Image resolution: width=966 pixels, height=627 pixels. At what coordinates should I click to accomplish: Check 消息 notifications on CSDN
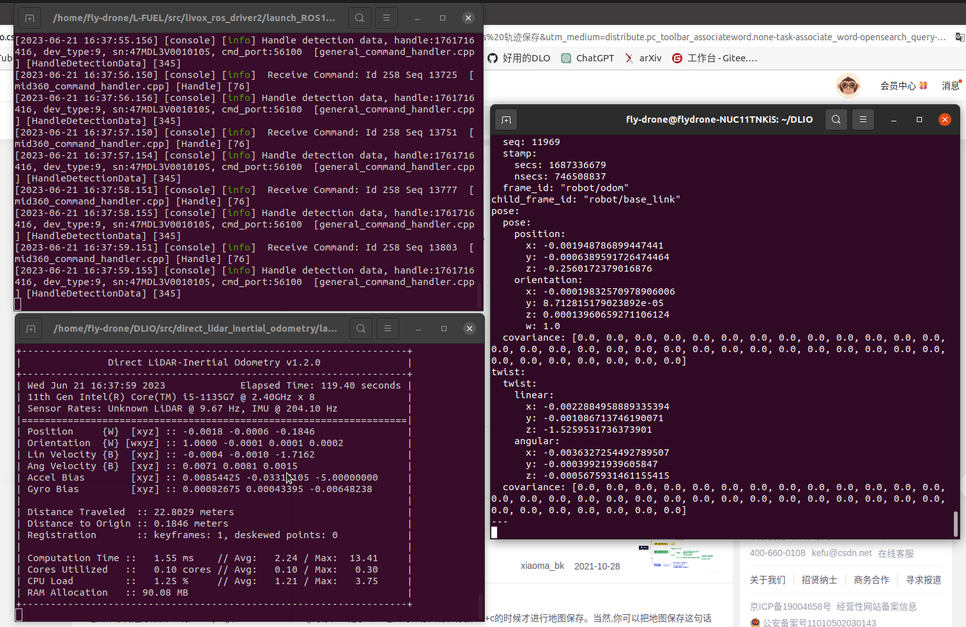949,85
